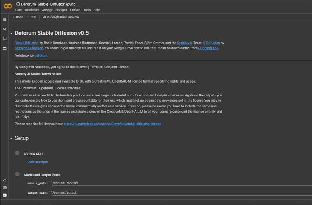Click the Stablity.AI Model Terms of Use heading
312x205 pixels.
[x=38, y=74]
